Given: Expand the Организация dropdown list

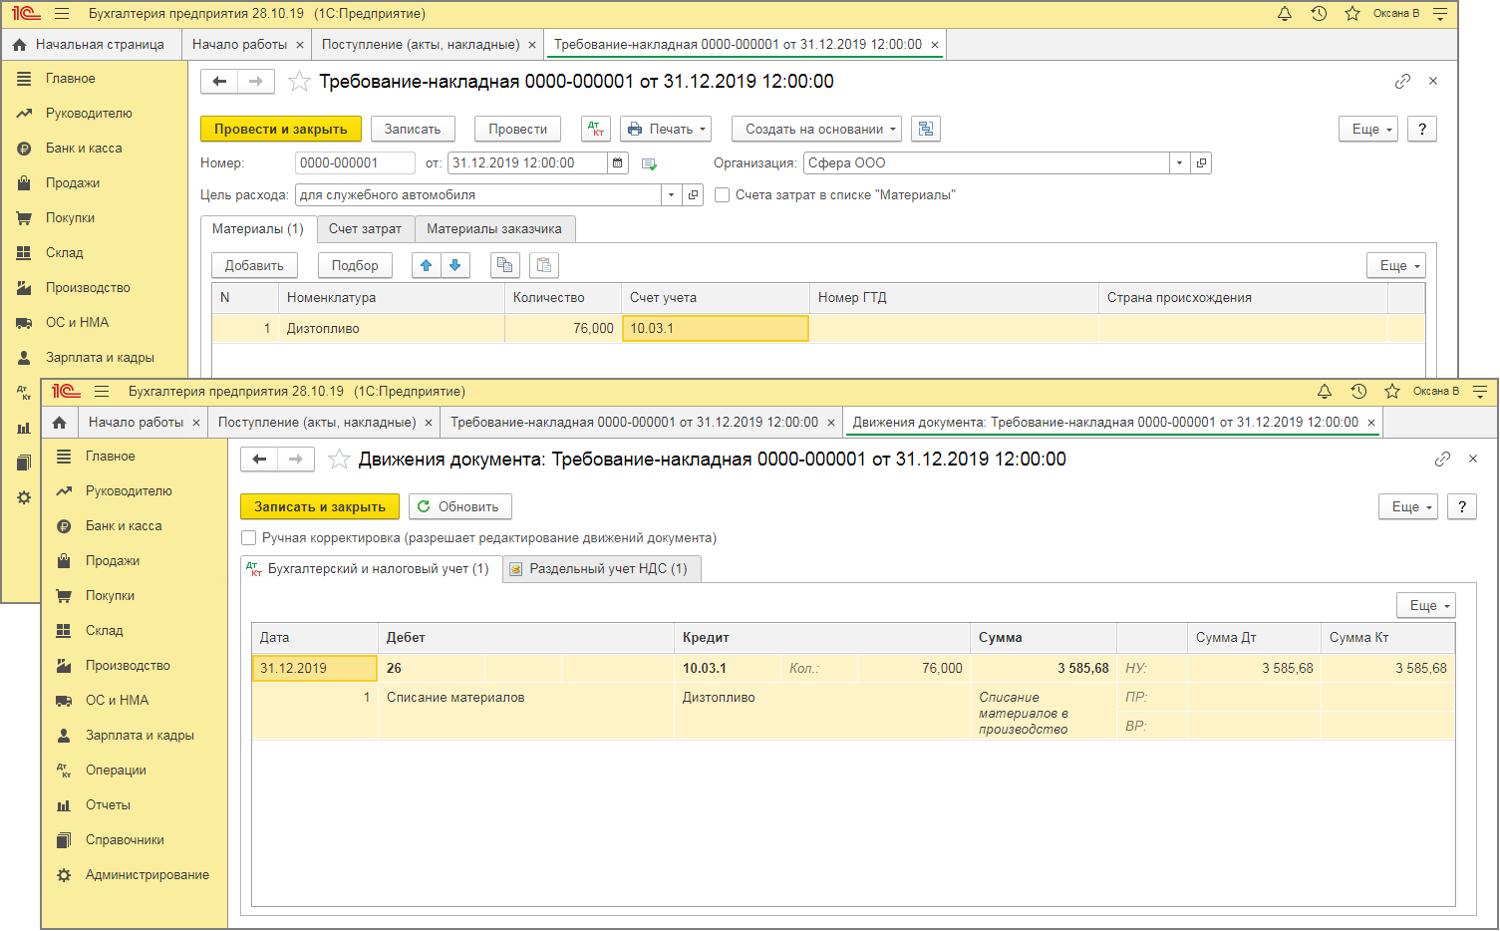Looking at the screenshot, I should pos(1180,163).
